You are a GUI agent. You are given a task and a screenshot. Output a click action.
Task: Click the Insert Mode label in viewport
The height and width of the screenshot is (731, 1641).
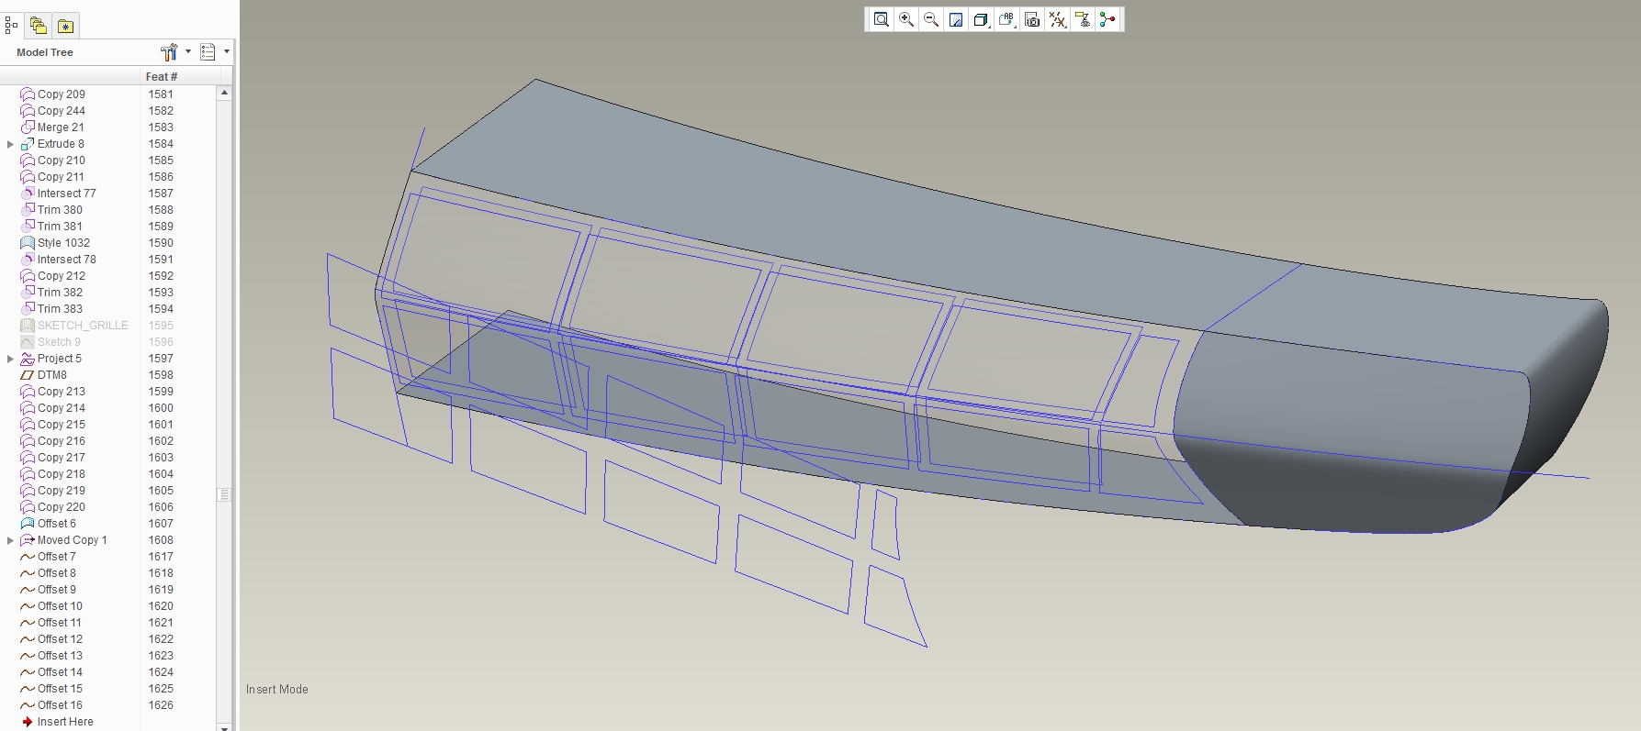coord(276,690)
